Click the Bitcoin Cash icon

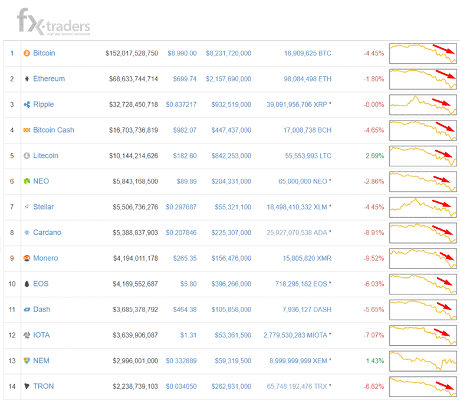pos(27,130)
